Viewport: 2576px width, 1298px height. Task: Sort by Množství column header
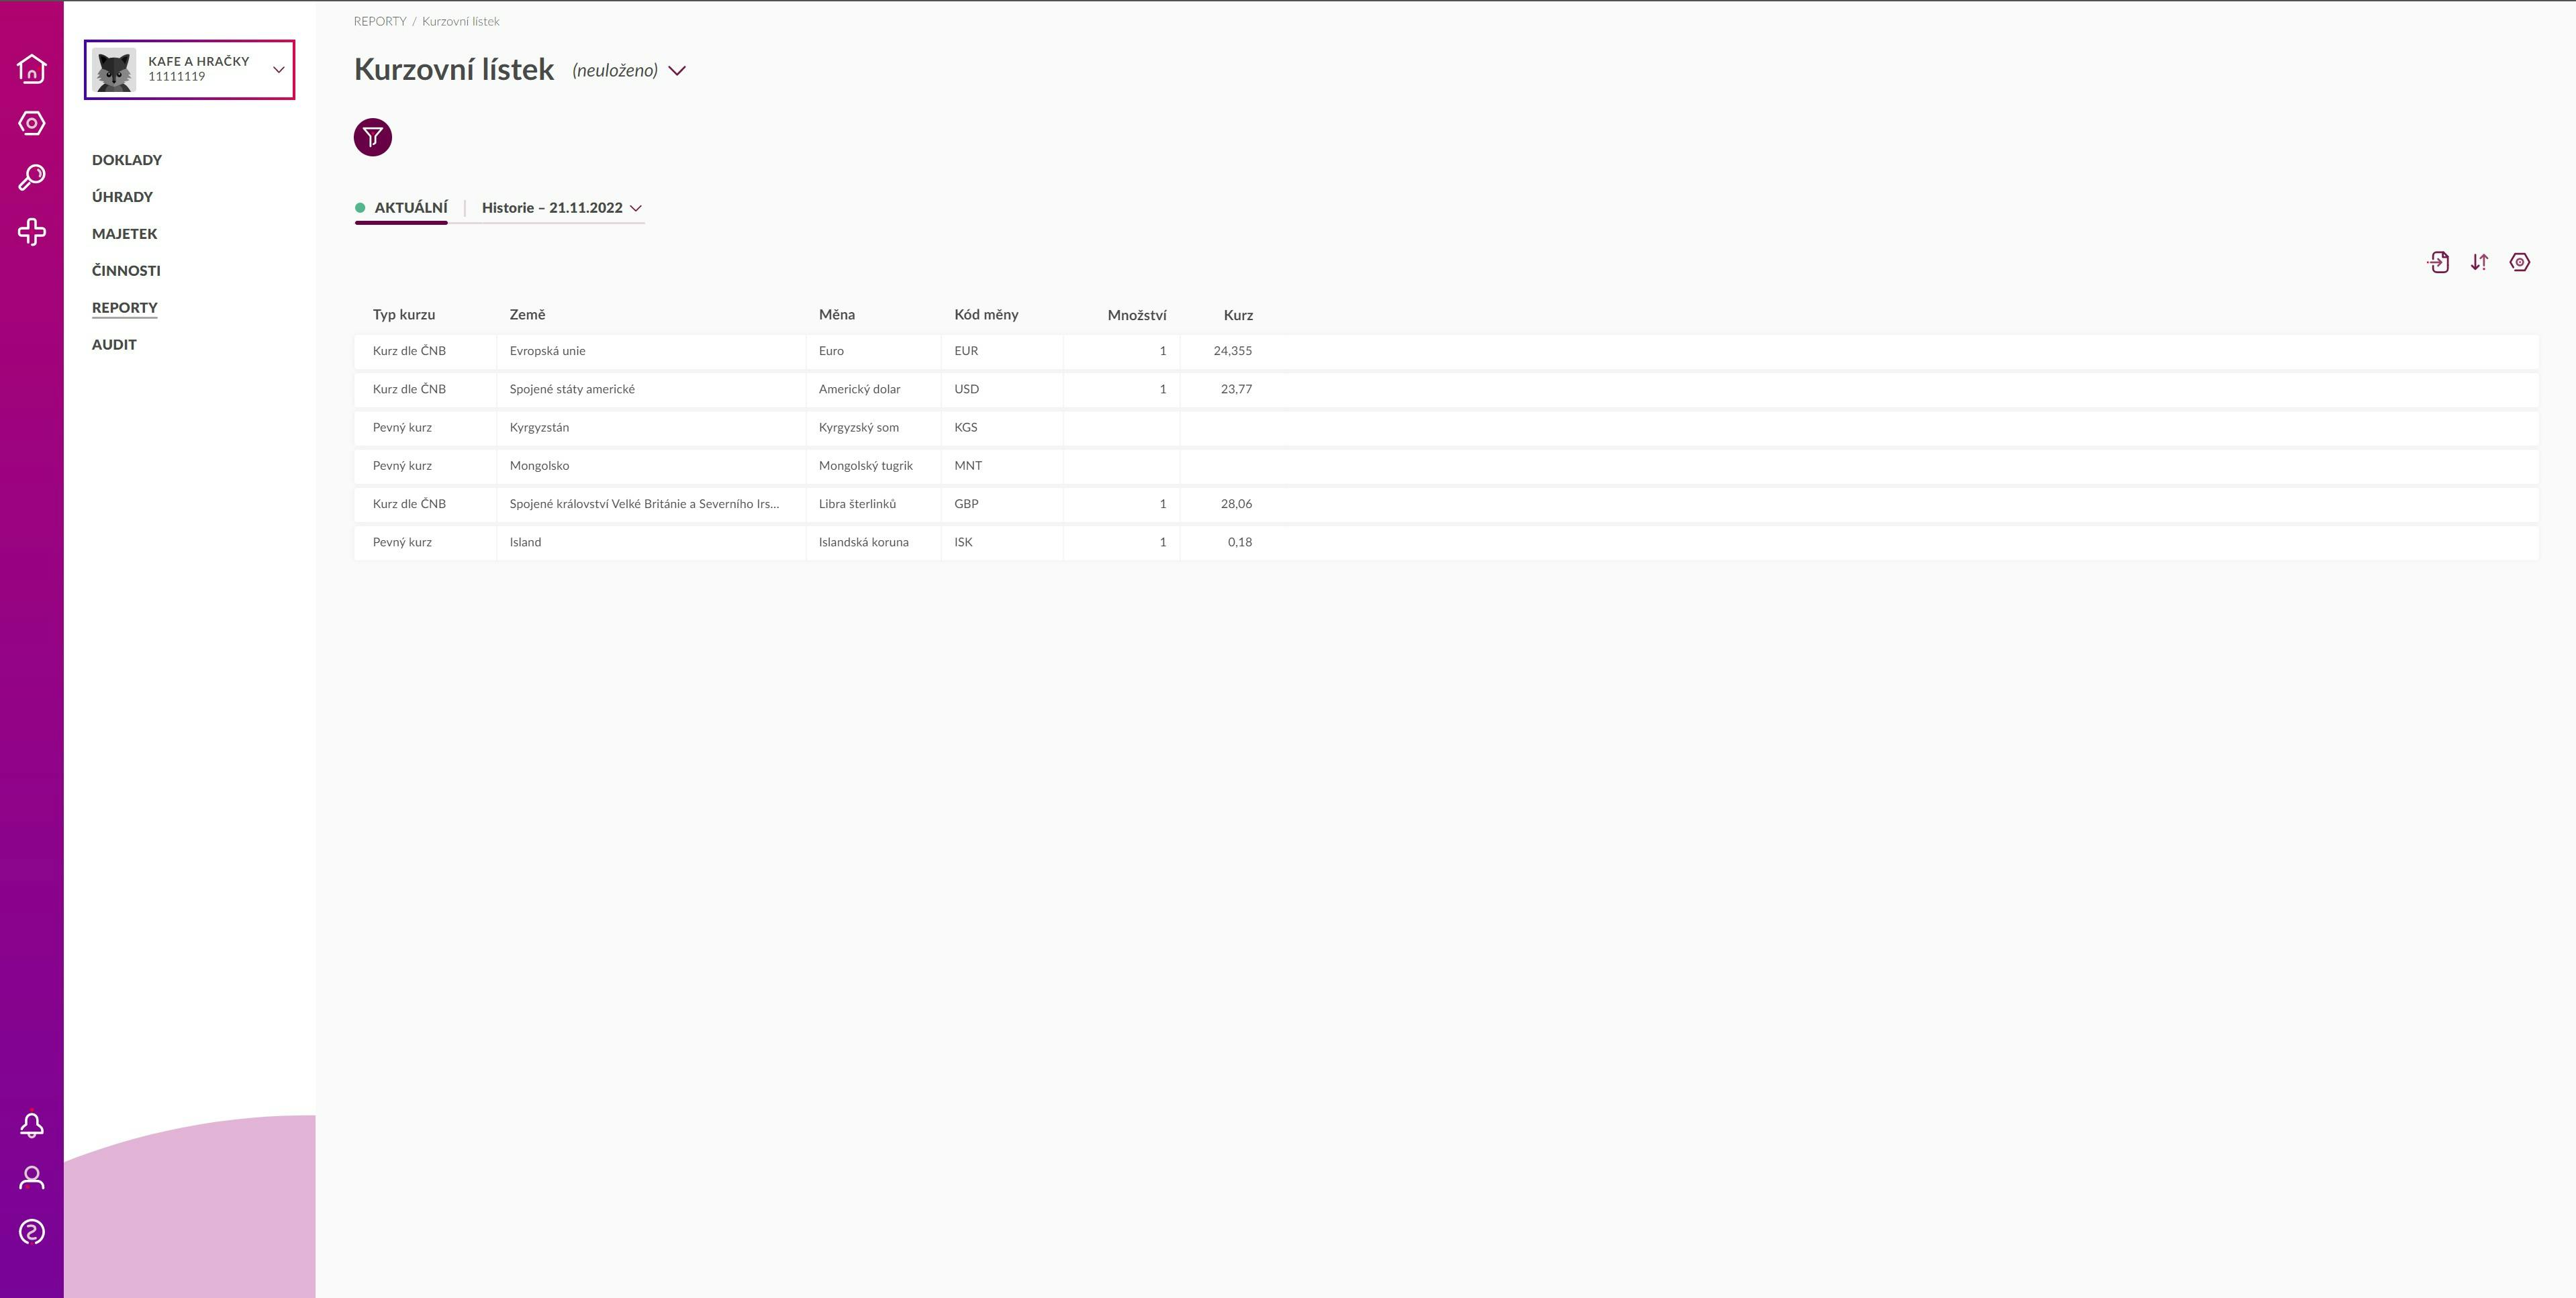click(x=1137, y=315)
